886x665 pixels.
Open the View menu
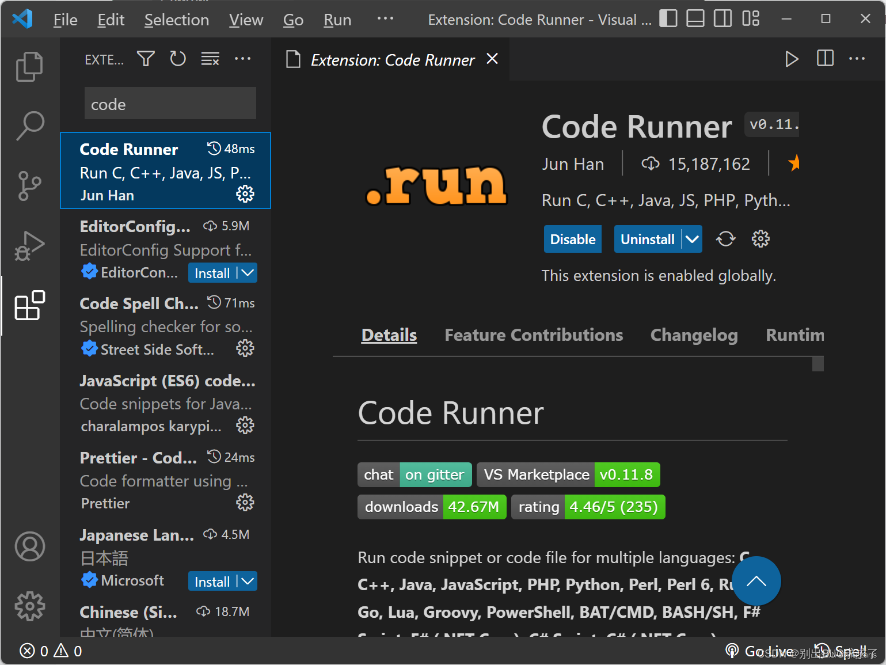pyautogui.click(x=246, y=20)
